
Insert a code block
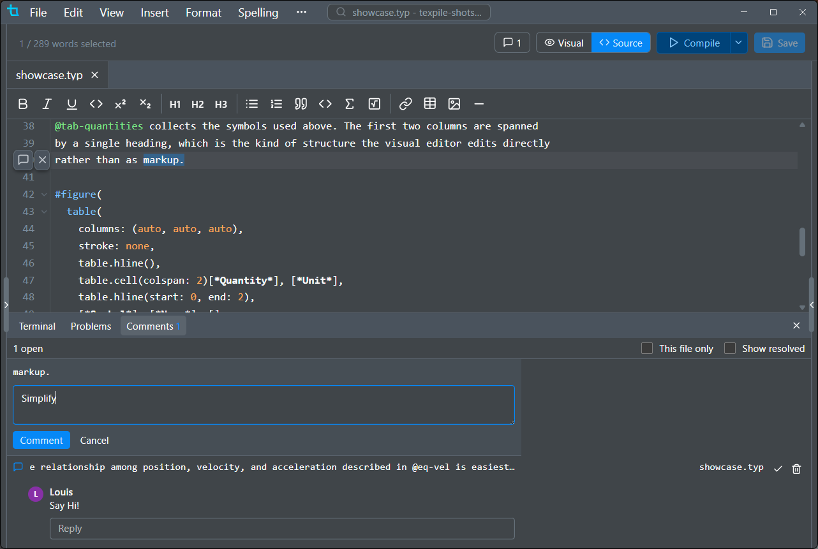pos(325,104)
